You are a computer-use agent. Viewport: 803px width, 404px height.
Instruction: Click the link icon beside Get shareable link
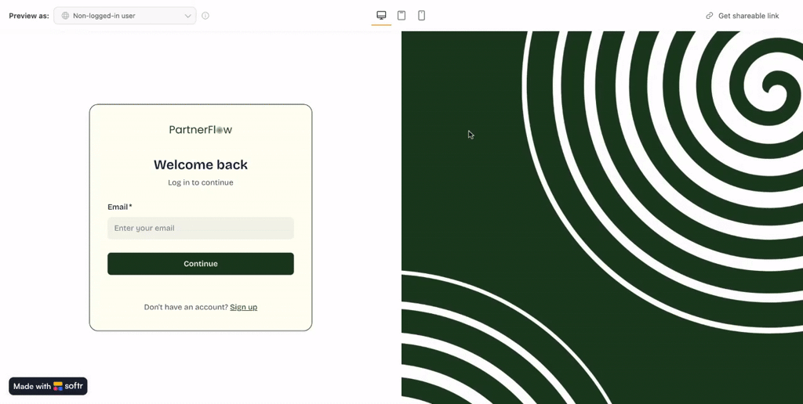click(x=709, y=16)
